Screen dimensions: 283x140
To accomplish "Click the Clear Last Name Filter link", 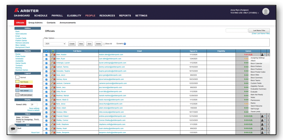I will click(261, 34).
